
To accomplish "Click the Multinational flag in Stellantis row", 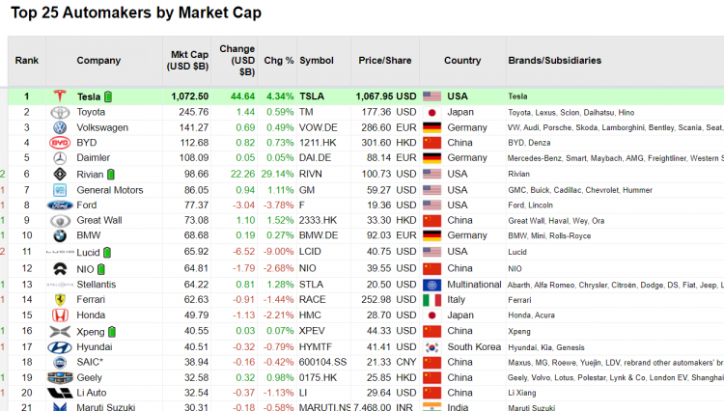I will point(432,285).
